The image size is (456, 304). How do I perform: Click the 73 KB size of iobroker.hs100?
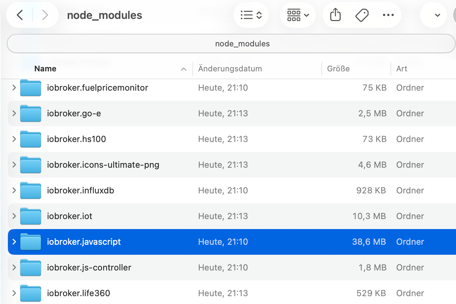coord(374,139)
